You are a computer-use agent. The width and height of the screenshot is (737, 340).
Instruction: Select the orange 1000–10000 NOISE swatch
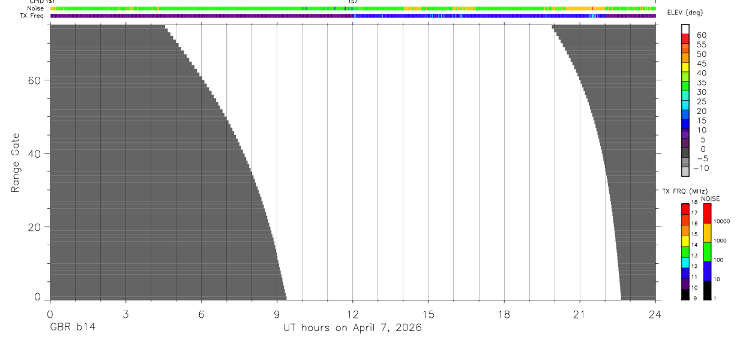[707, 233]
